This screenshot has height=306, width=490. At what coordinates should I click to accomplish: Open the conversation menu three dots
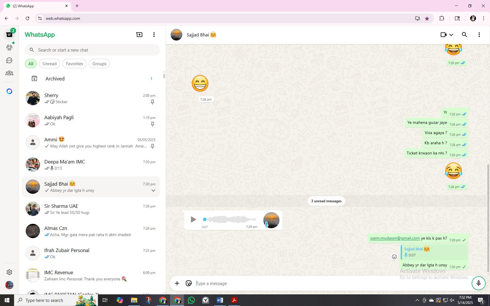[x=479, y=35]
